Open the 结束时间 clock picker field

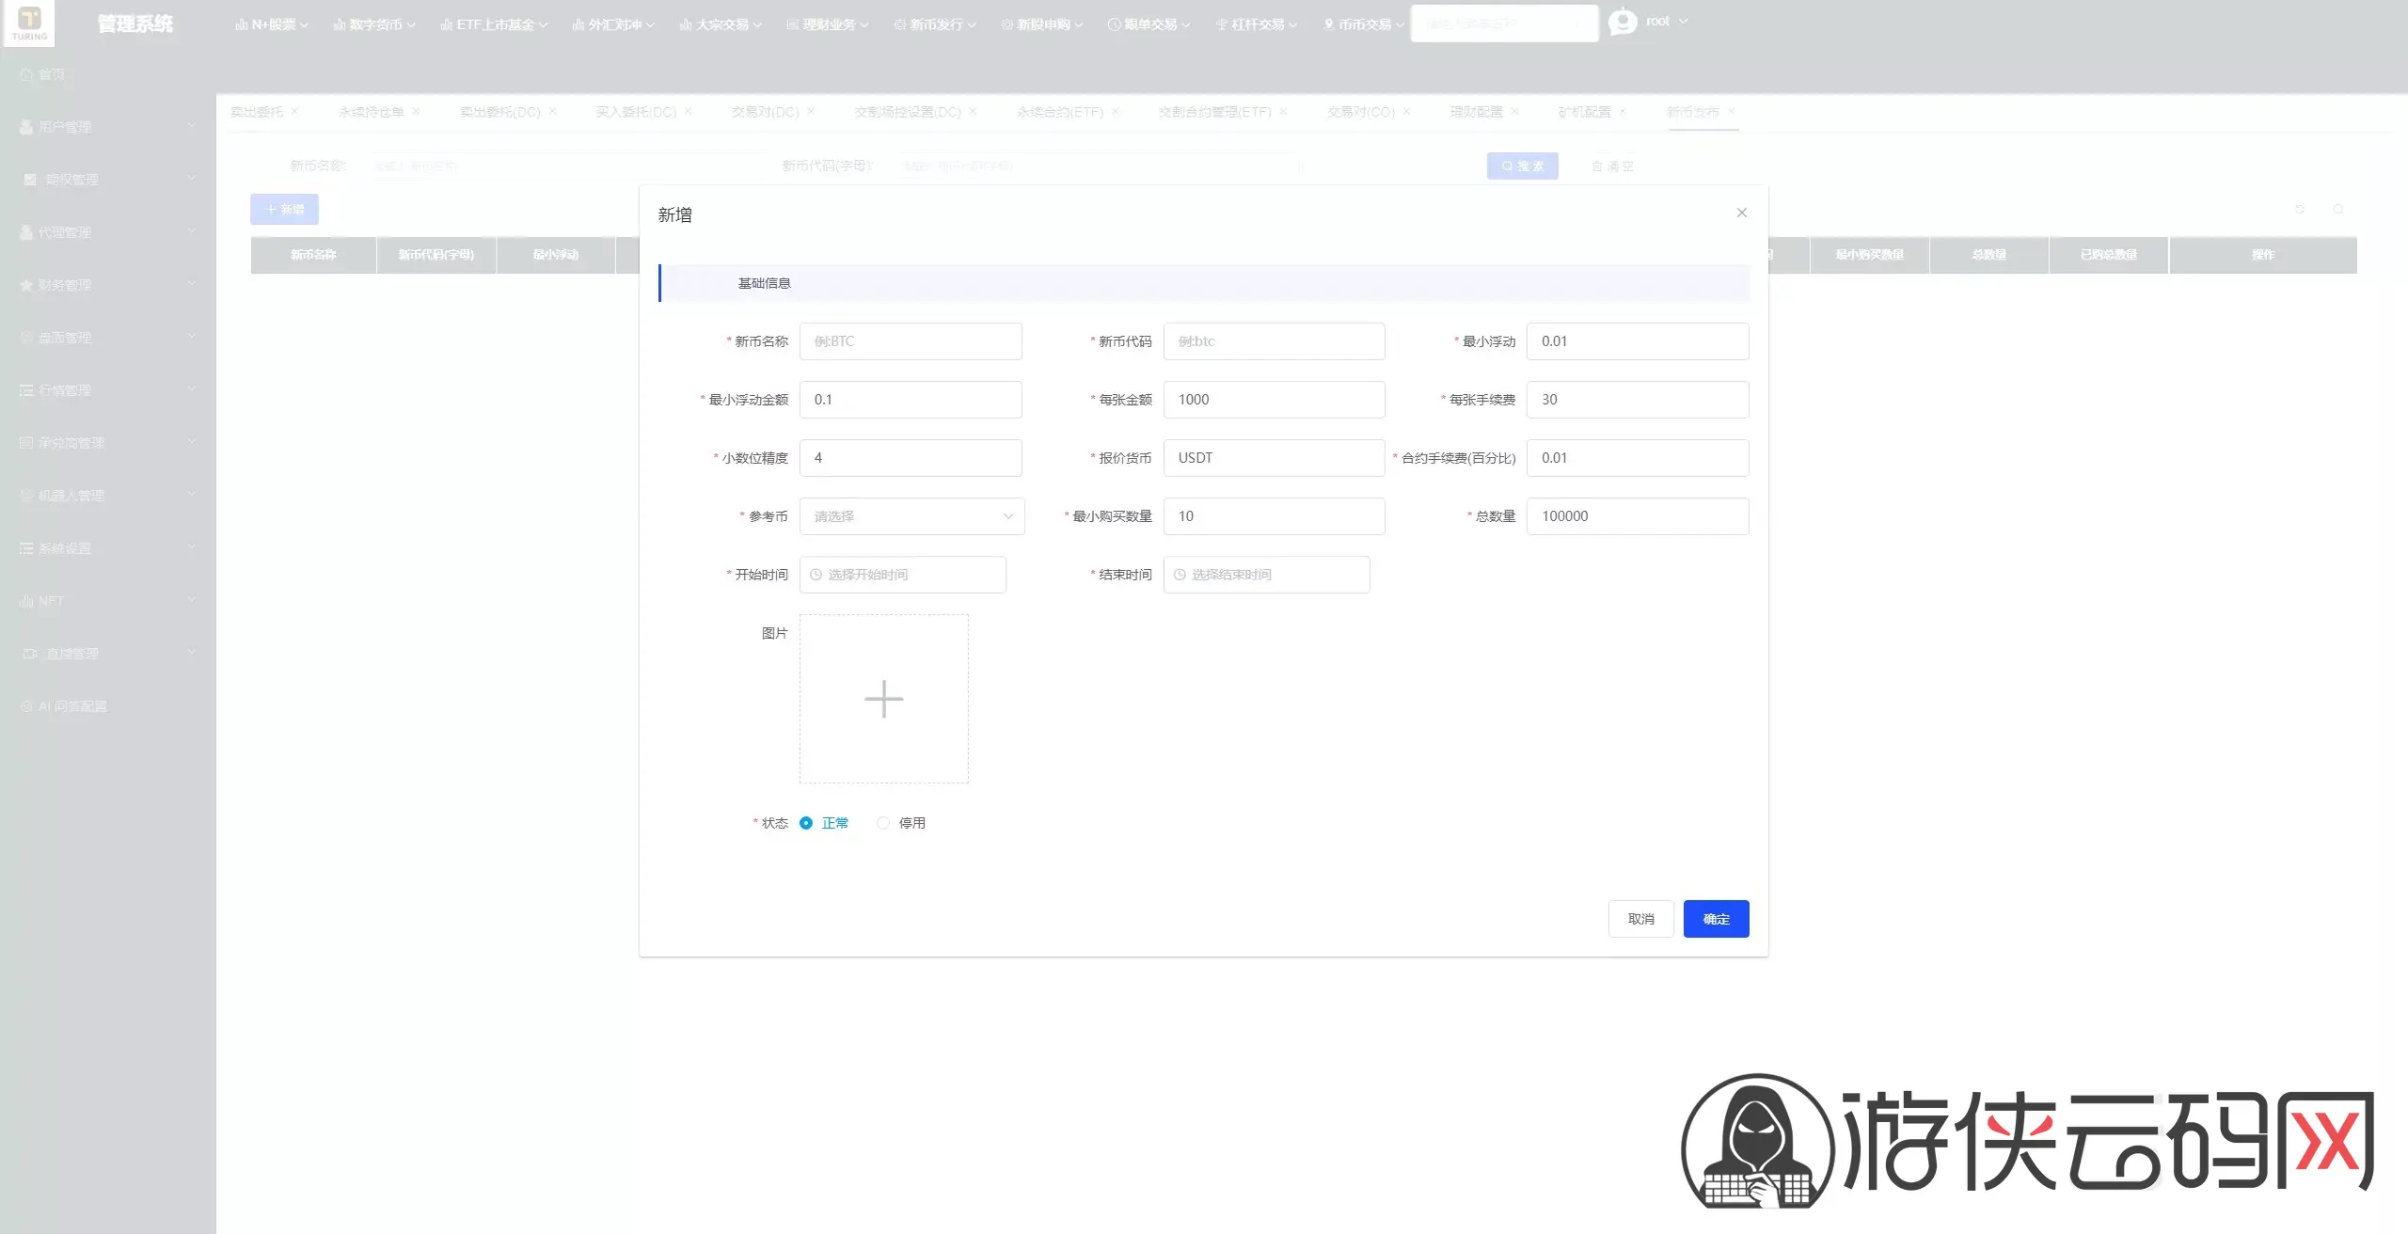point(1266,575)
